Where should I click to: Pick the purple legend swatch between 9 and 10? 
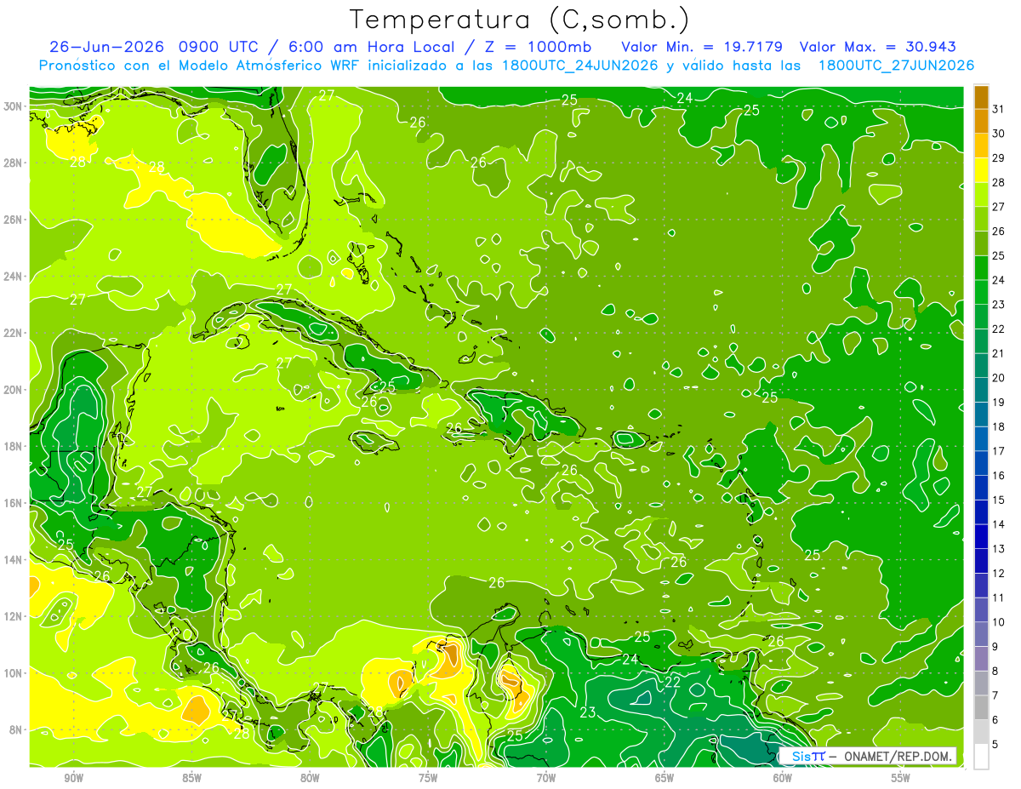pyautogui.click(x=981, y=634)
